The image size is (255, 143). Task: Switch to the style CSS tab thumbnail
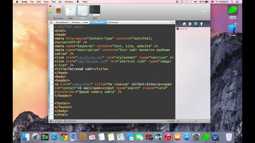[x=95, y=11]
